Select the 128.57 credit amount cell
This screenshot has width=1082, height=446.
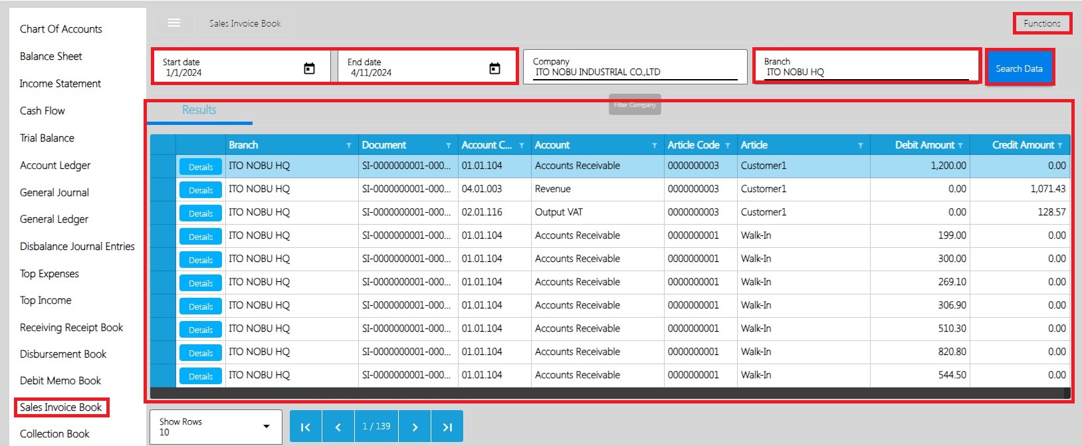coord(1020,213)
